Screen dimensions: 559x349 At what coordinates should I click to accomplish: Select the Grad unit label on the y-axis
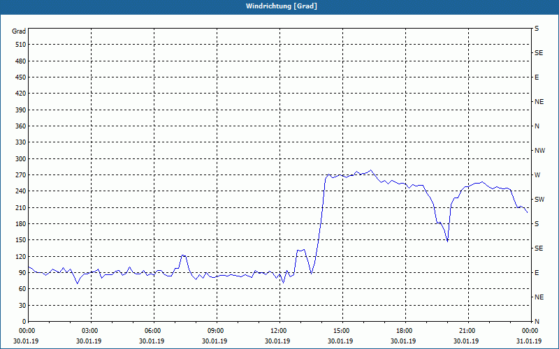coord(19,31)
